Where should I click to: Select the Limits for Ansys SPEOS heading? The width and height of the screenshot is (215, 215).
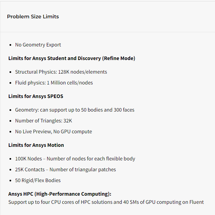pyautogui.click(x=36, y=96)
